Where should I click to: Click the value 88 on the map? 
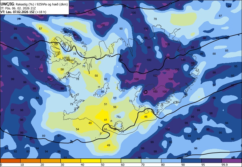214,54
